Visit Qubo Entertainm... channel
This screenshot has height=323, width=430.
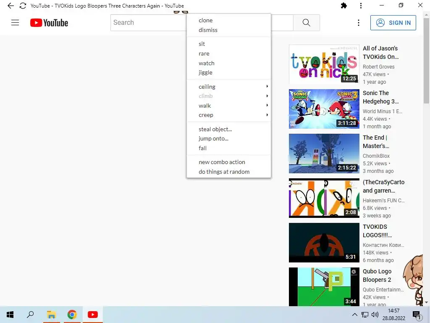tap(383, 289)
